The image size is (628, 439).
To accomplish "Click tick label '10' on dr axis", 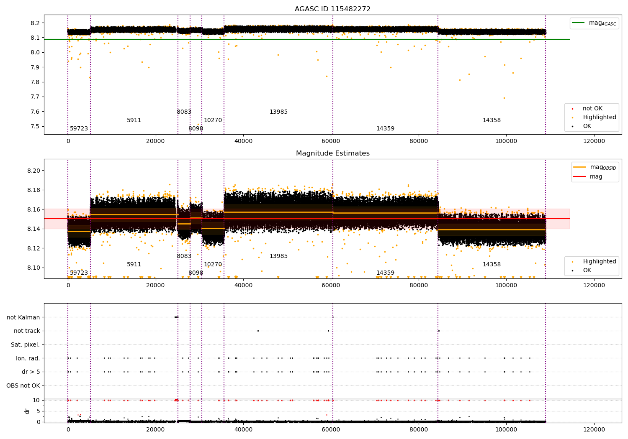I will point(36,401).
